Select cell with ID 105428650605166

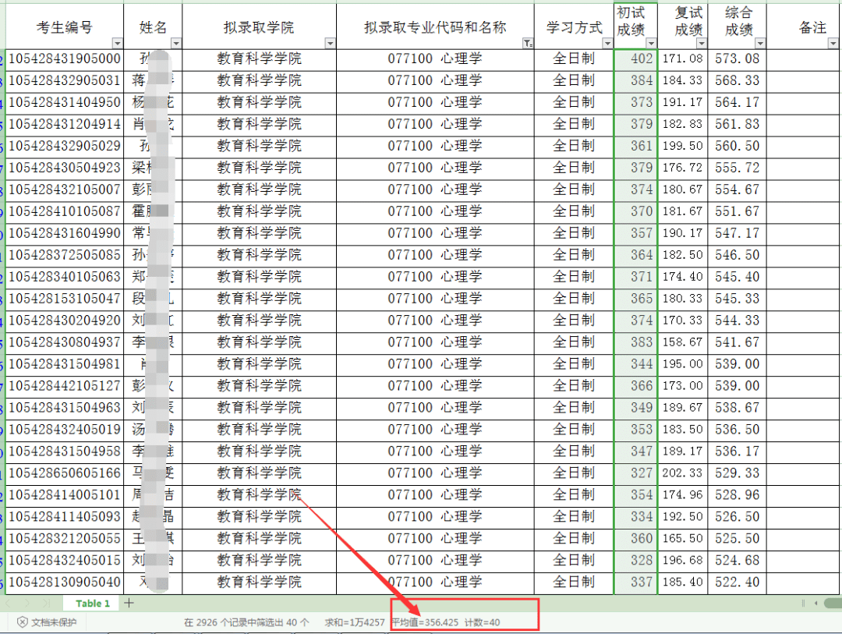pyautogui.click(x=65, y=473)
